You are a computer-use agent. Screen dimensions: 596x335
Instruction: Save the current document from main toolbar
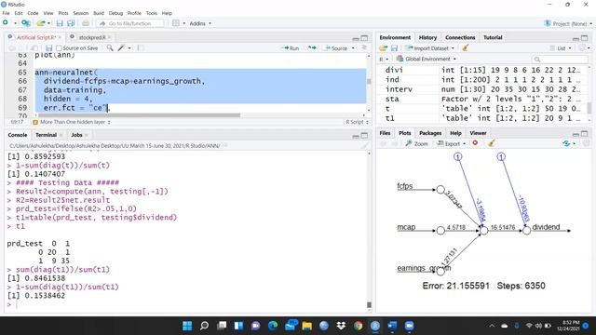pyautogui.click(x=60, y=23)
